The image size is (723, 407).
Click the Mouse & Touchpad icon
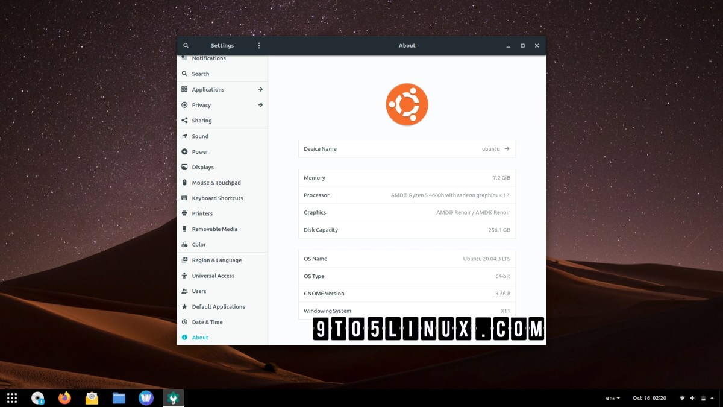click(184, 183)
